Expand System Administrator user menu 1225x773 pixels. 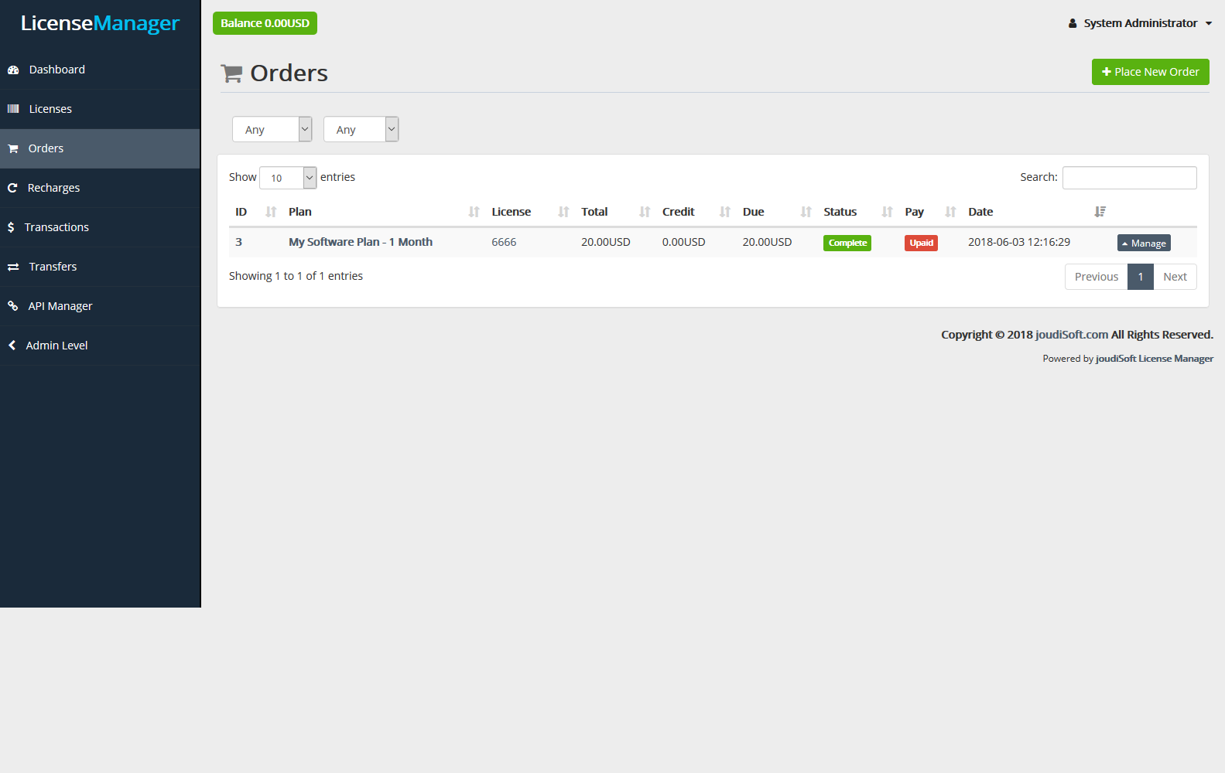[x=1140, y=23]
